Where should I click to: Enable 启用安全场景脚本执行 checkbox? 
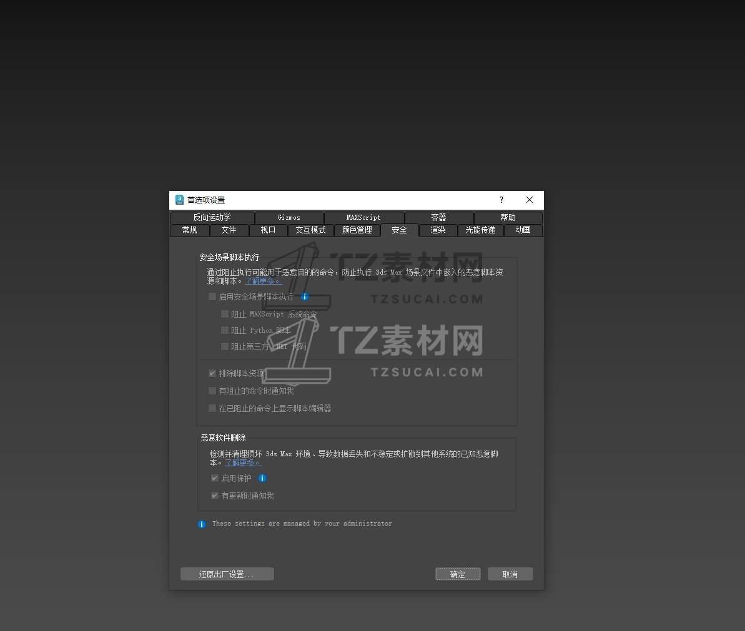(x=212, y=296)
